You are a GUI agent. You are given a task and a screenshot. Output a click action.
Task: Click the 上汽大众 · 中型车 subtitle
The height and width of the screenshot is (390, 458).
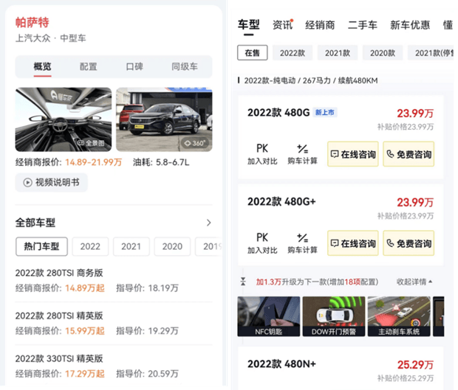50,38
